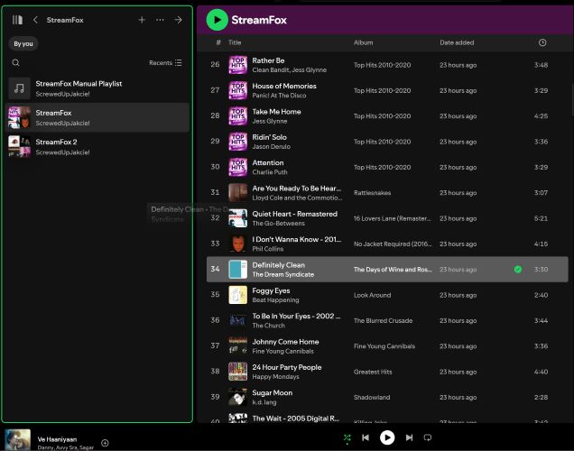This screenshot has width=574, height=451.
Task: Click the 3:07 duration of track 31
Action: [x=541, y=193]
